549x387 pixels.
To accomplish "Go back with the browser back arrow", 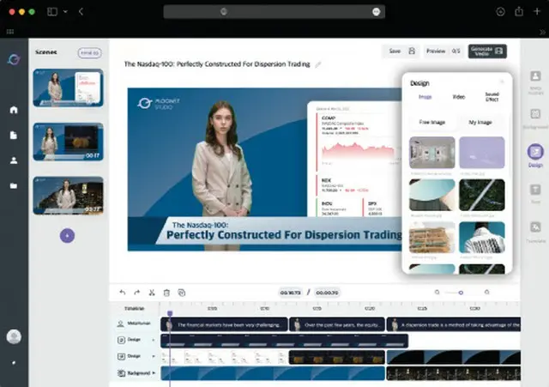I will (81, 11).
